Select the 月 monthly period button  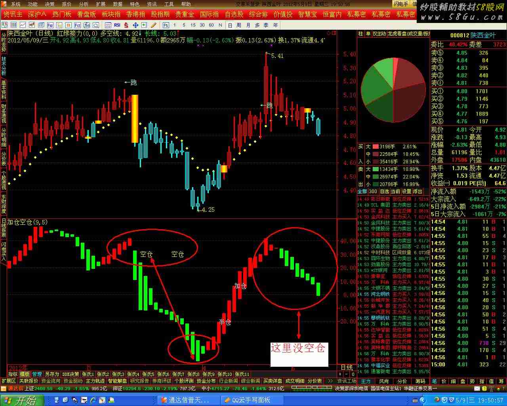click(x=248, y=25)
